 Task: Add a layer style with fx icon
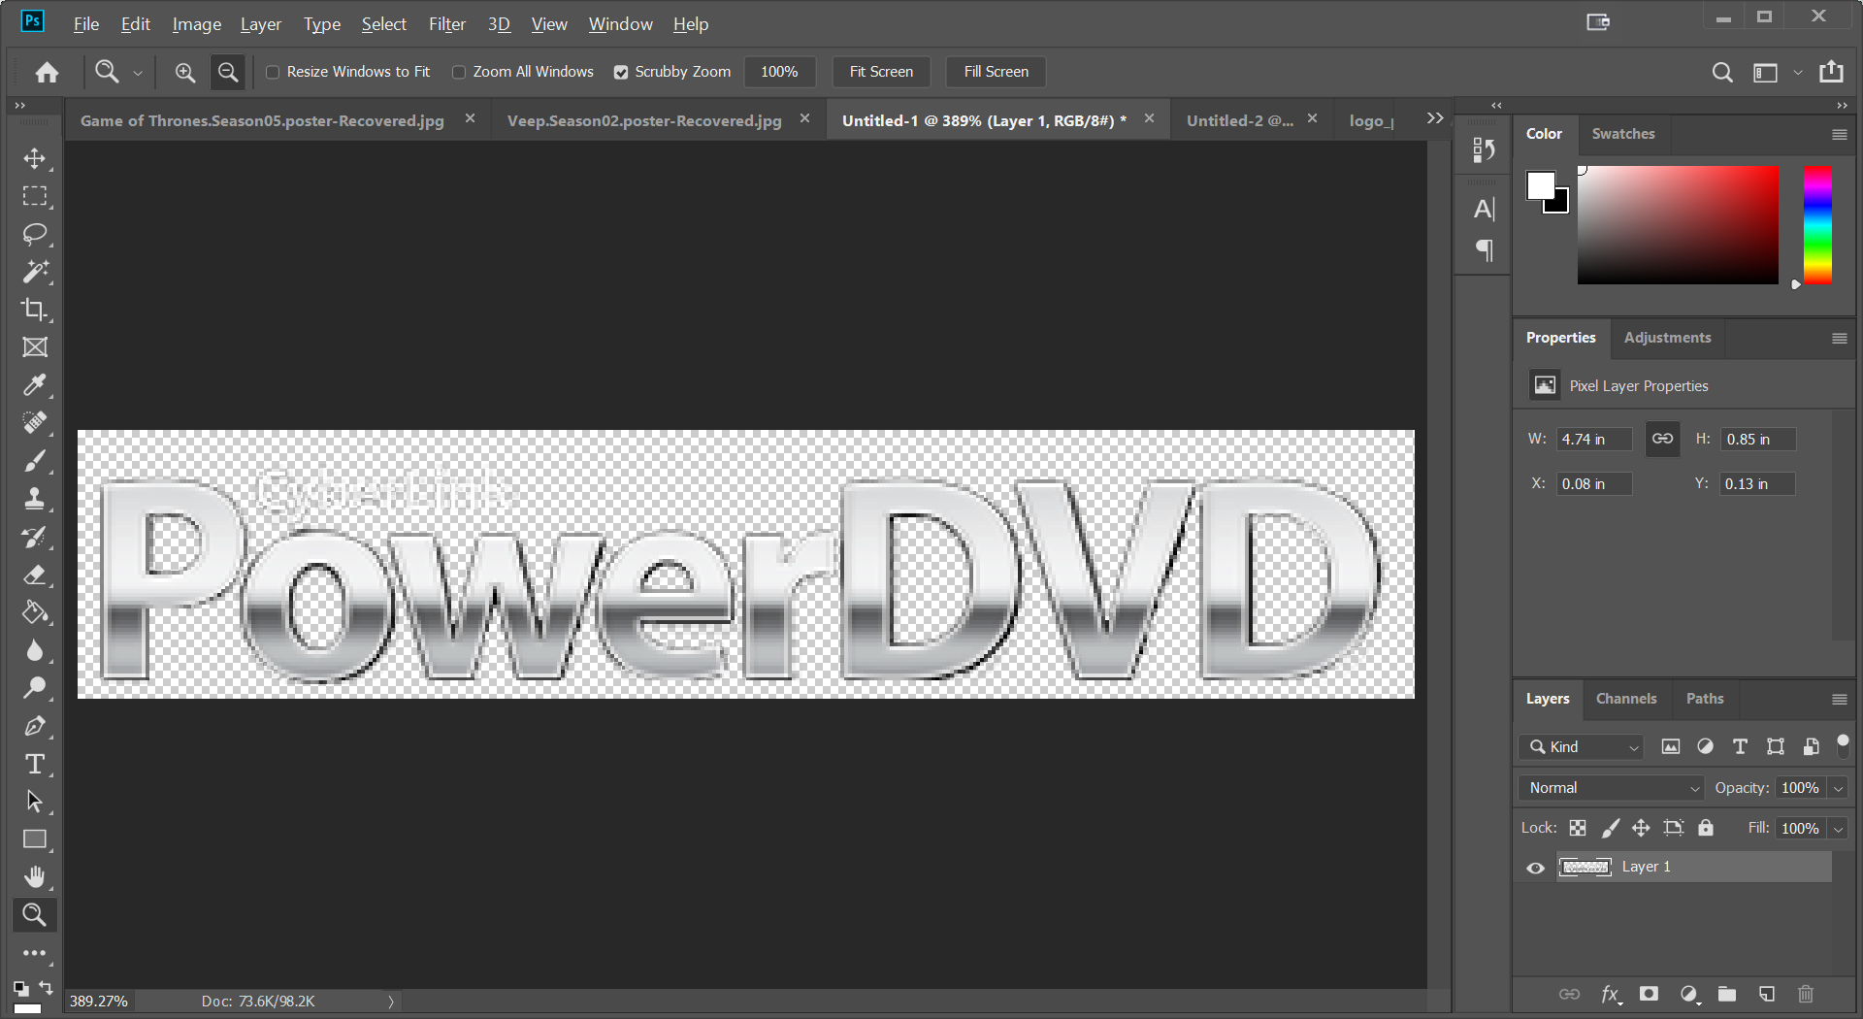click(1611, 994)
